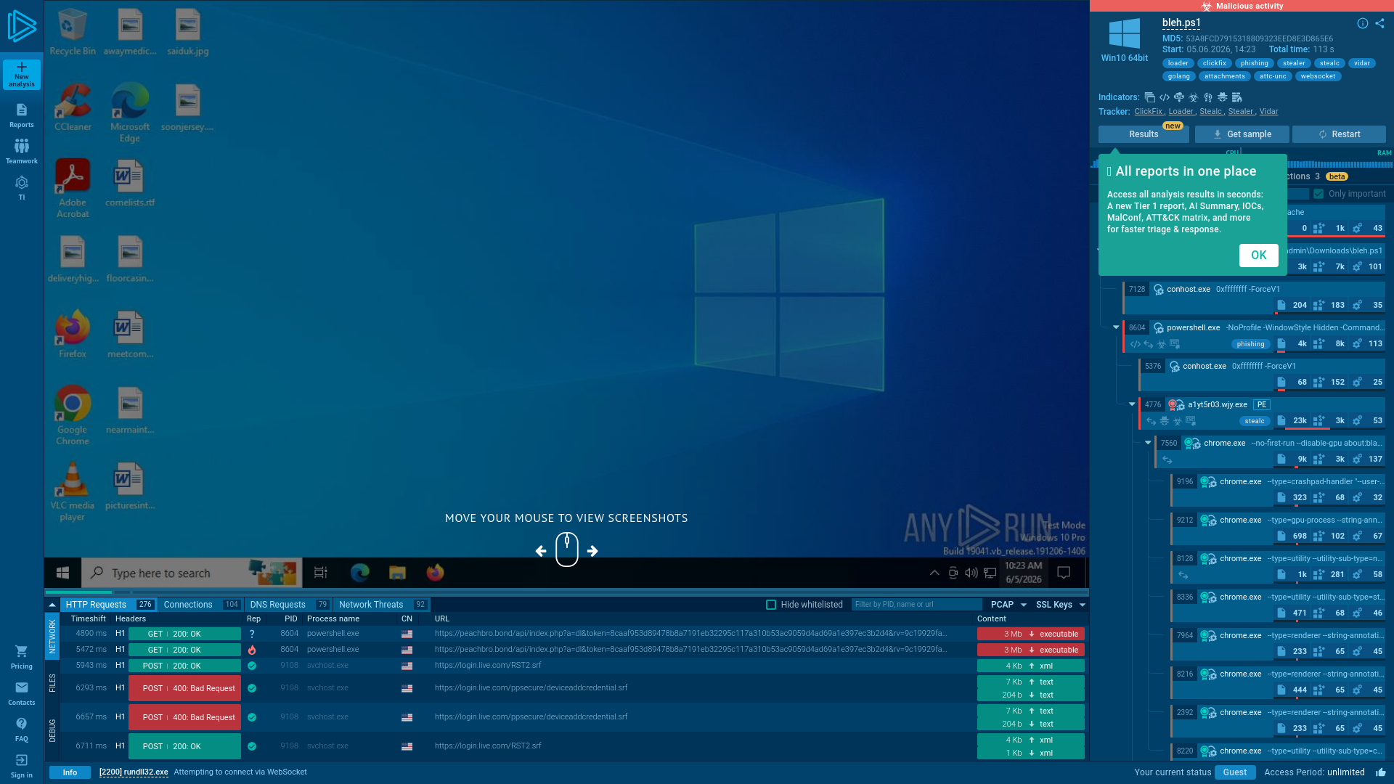Click the Results button
This screenshot has width=1394, height=784.
[1144, 134]
